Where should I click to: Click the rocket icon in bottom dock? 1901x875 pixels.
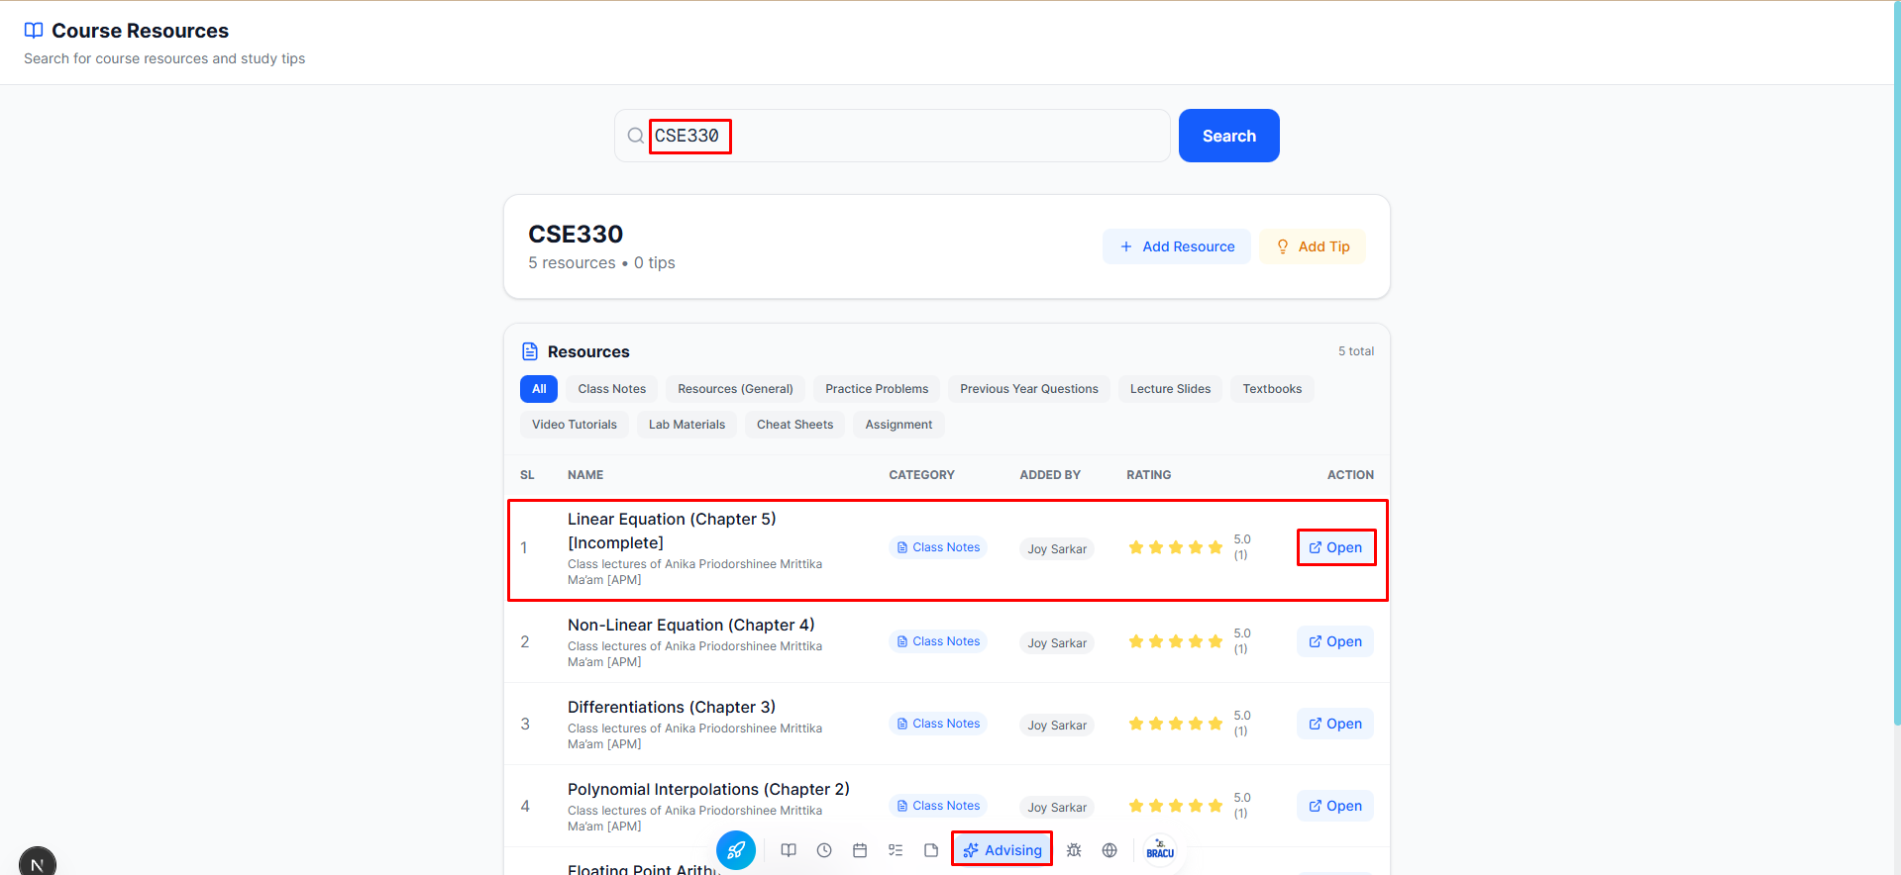click(736, 849)
